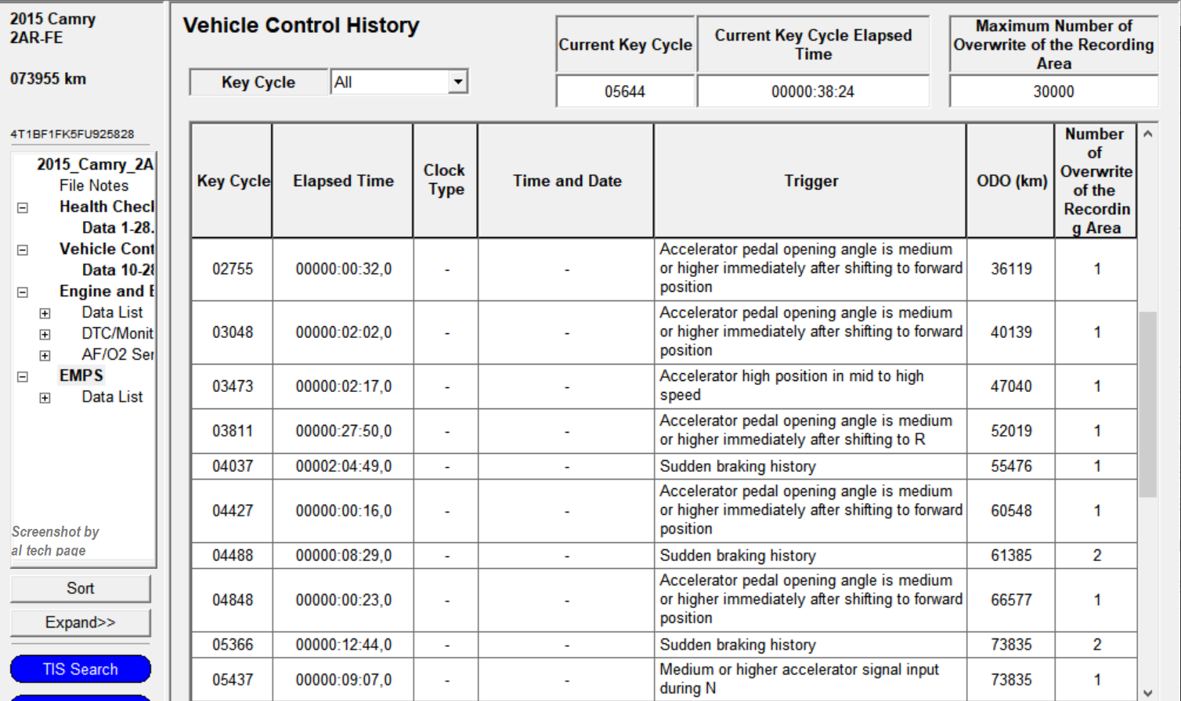1181x701 pixels.
Task: Click the Elapsed Time column header
Action: coord(343,181)
